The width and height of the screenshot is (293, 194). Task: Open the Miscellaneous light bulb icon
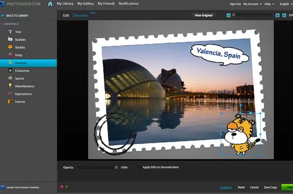click(x=10, y=86)
